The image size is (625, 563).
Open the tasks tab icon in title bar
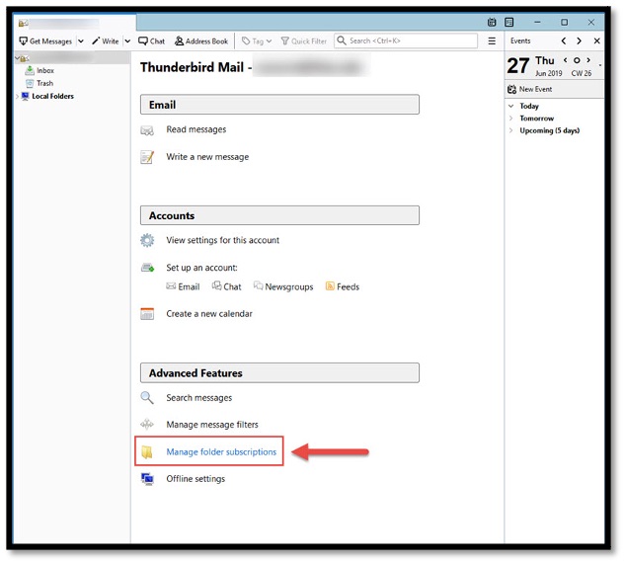509,23
